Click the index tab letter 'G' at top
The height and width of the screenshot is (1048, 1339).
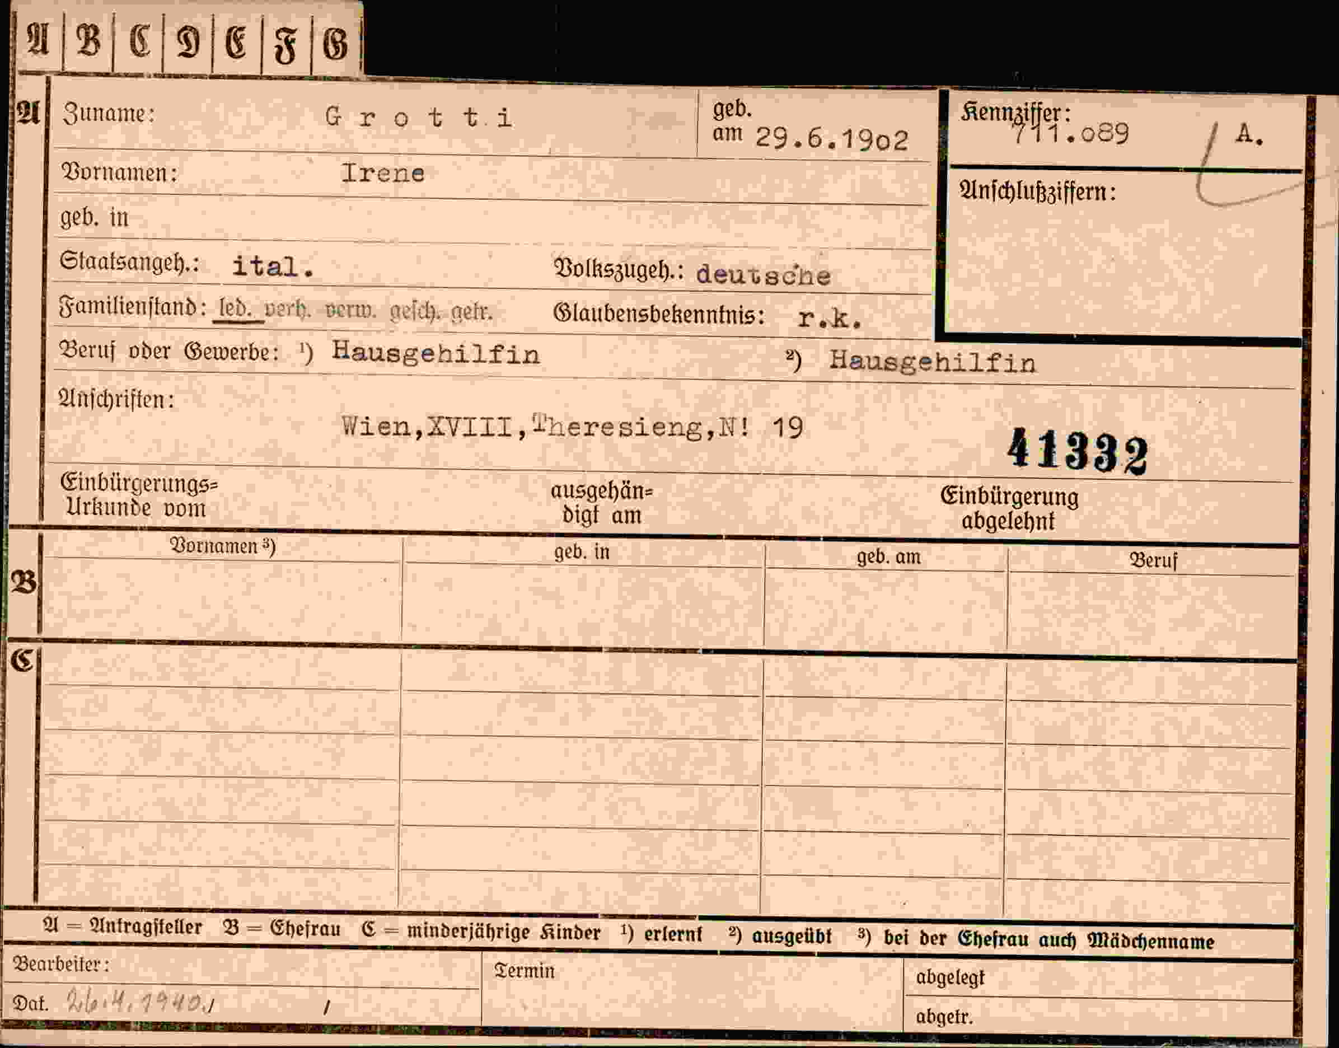[x=335, y=45]
